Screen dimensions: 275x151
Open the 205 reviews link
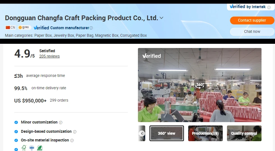click(x=49, y=56)
